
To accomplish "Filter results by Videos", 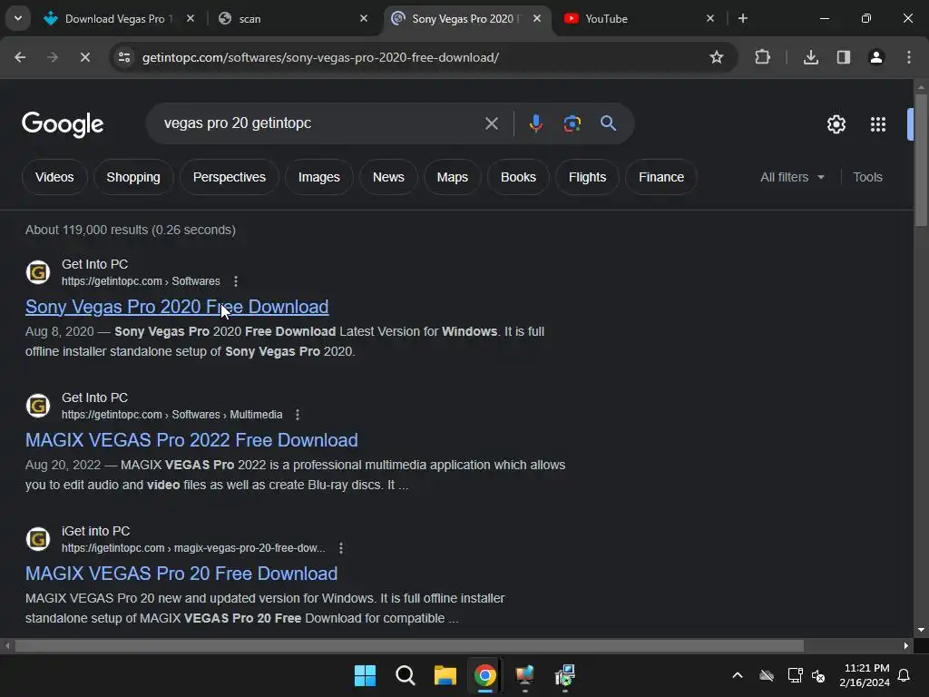I will click(54, 177).
